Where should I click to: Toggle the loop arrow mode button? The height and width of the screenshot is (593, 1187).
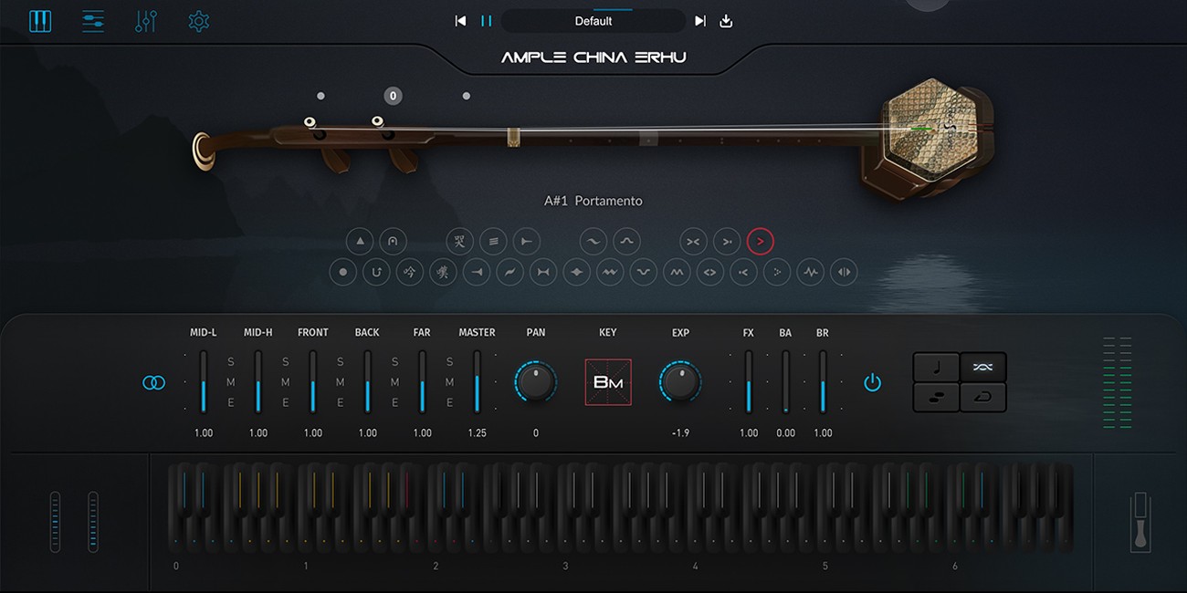983,397
